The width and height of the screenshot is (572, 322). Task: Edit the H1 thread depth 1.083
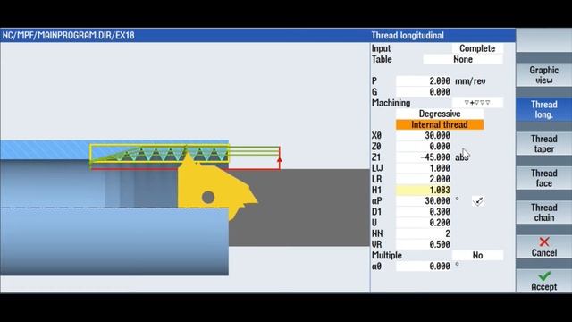point(424,190)
